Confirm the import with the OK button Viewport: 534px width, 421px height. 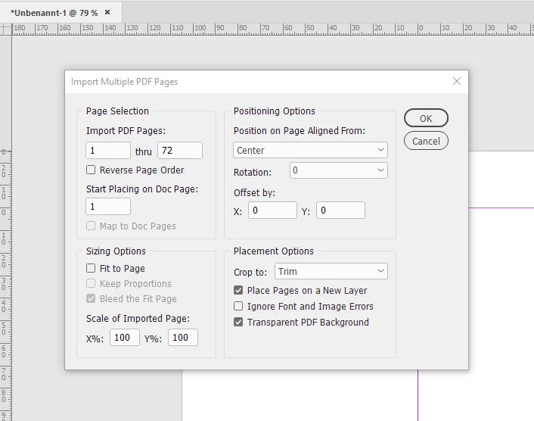(426, 118)
